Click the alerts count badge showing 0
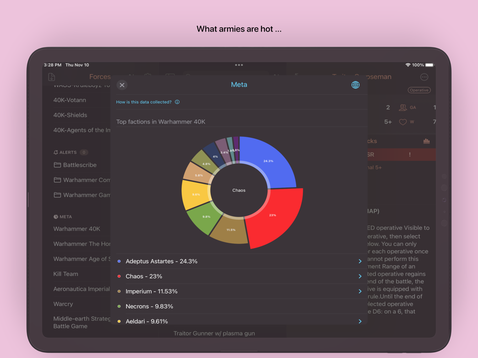The height and width of the screenshot is (358, 478). 84,152
